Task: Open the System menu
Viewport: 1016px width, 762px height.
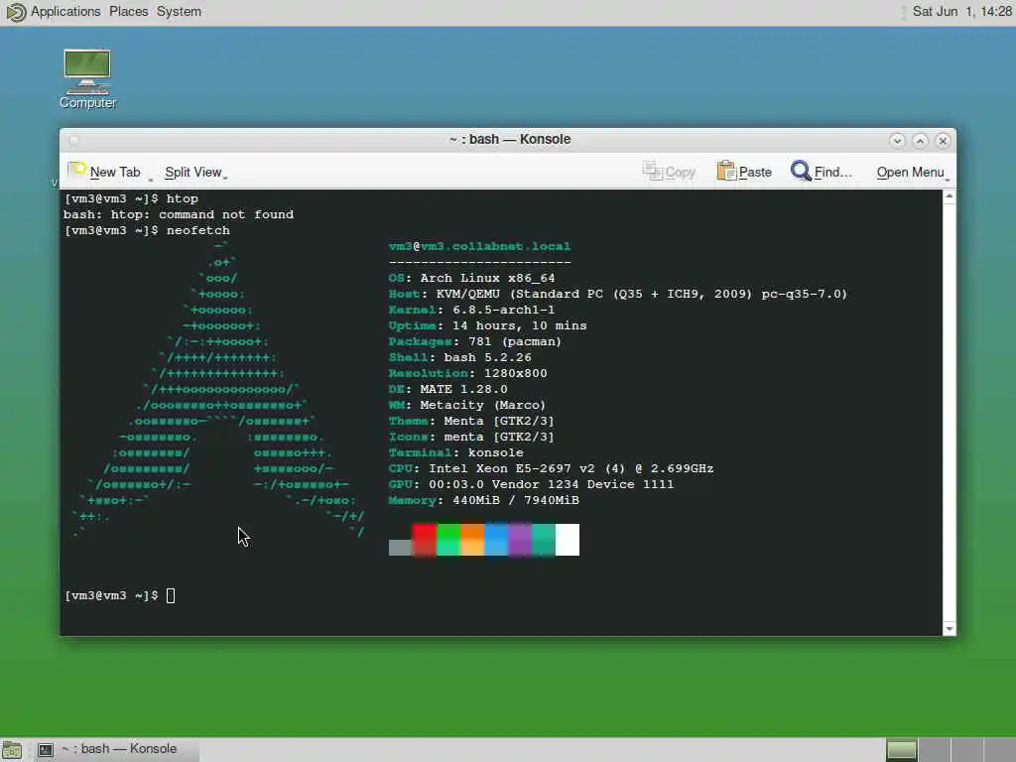Action: [x=179, y=12]
